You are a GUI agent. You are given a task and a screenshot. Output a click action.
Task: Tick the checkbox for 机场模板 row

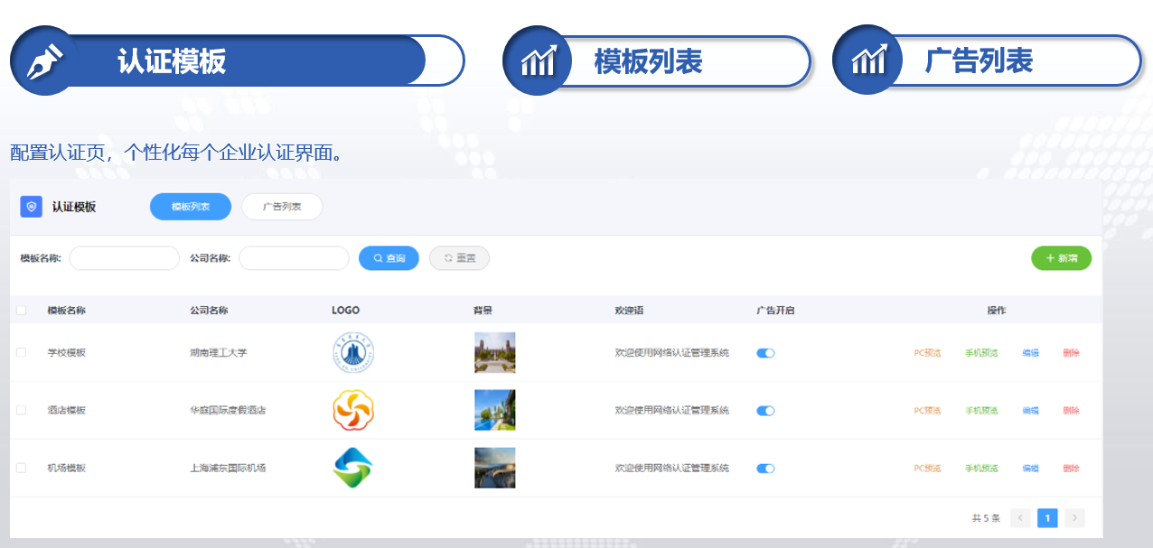click(x=21, y=468)
